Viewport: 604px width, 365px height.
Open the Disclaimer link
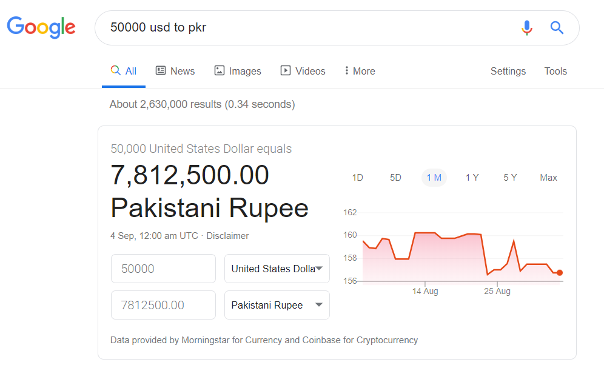click(x=227, y=236)
